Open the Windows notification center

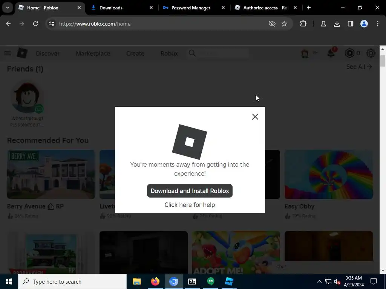click(x=374, y=281)
